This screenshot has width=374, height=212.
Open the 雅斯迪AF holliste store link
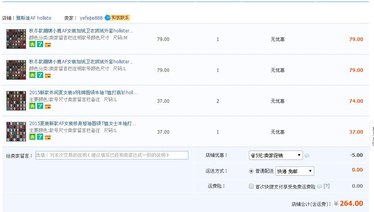pyautogui.click(x=33, y=18)
